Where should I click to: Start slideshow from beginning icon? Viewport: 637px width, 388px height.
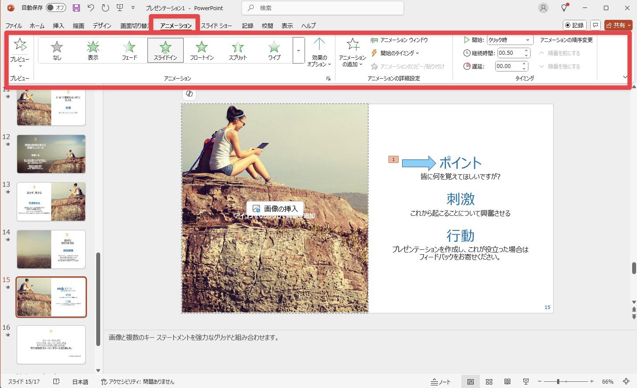point(120,8)
